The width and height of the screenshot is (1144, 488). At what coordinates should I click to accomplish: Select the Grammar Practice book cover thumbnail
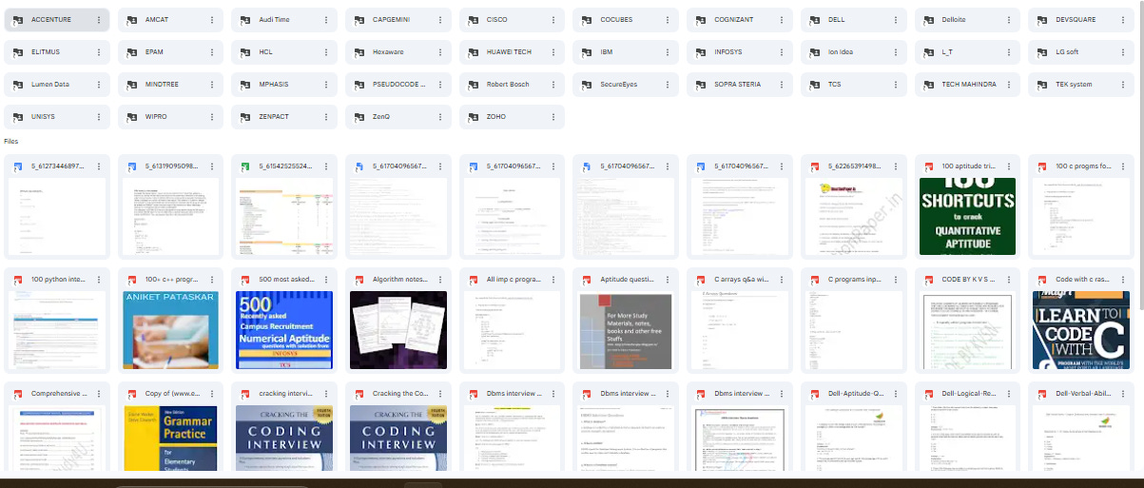click(x=170, y=439)
